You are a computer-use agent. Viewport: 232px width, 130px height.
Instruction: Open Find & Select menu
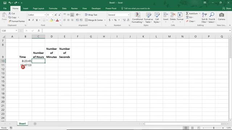[212, 18]
